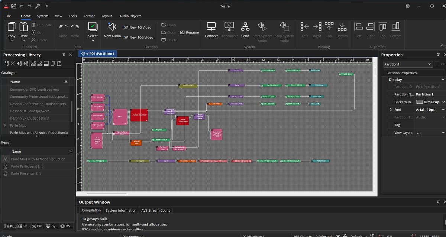The width and height of the screenshot is (446, 237).
Task: Click the export catalog icon in Processing Library
Action: pos(26,64)
